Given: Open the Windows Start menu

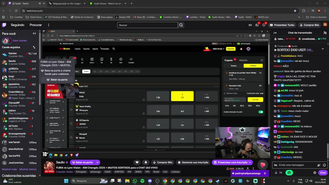Looking at the screenshot, I should pos(66,181).
